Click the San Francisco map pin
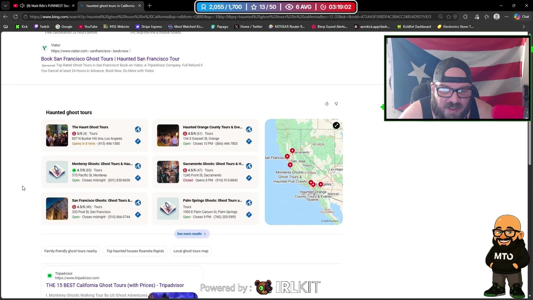The width and height of the screenshot is (533, 300). [287, 157]
